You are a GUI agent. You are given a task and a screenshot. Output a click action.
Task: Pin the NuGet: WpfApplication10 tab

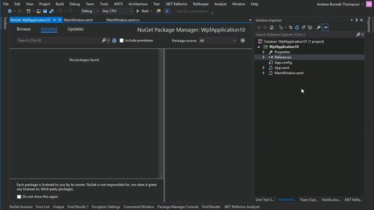pos(54,20)
